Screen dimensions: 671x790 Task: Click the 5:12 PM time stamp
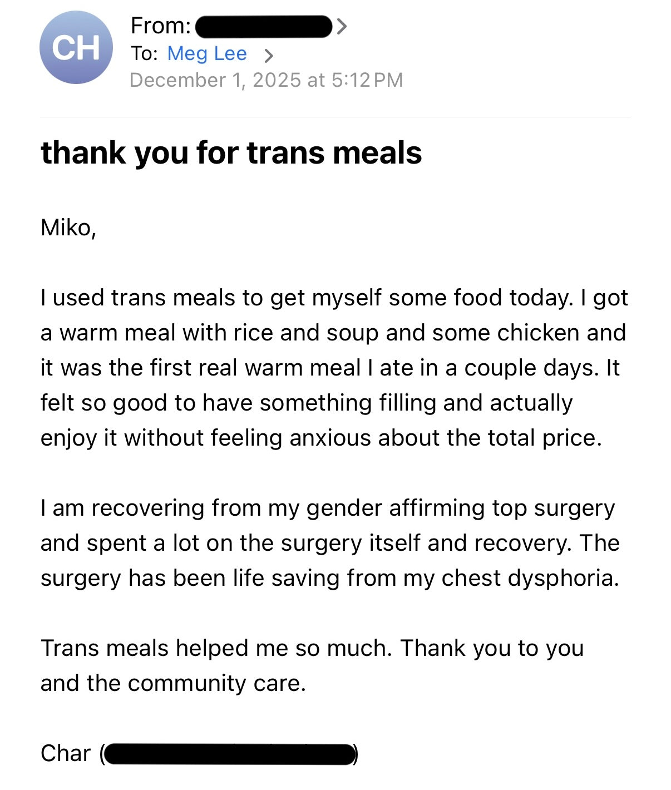(367, 80)
